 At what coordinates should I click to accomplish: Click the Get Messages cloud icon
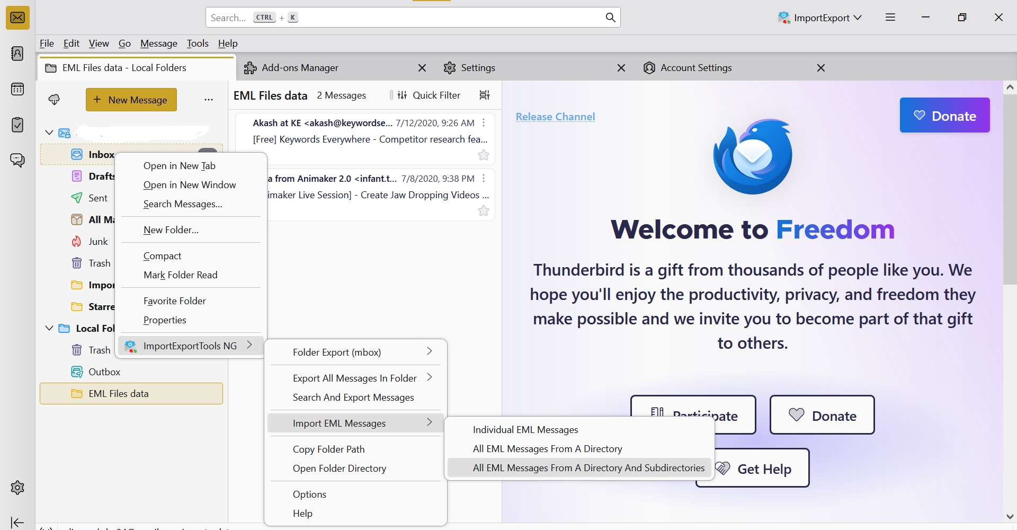tap(54, 100)
